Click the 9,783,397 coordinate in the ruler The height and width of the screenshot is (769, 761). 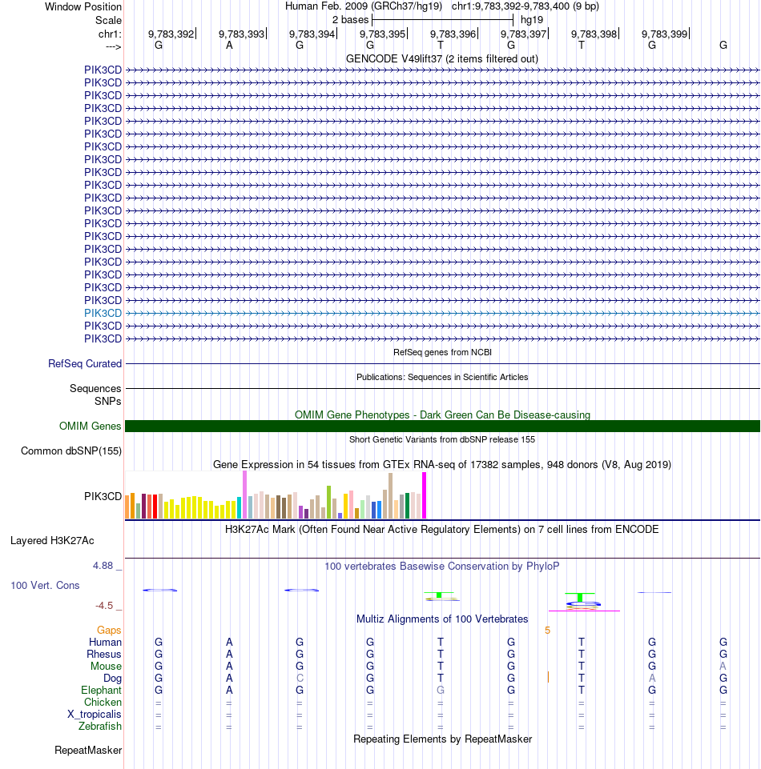tap(523, 34)
